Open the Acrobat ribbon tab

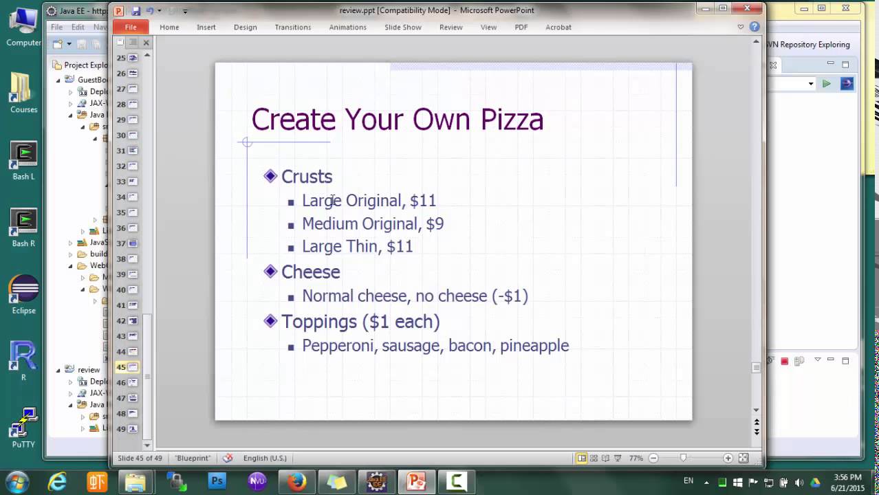pyautogui.click(x=558, y=27)
